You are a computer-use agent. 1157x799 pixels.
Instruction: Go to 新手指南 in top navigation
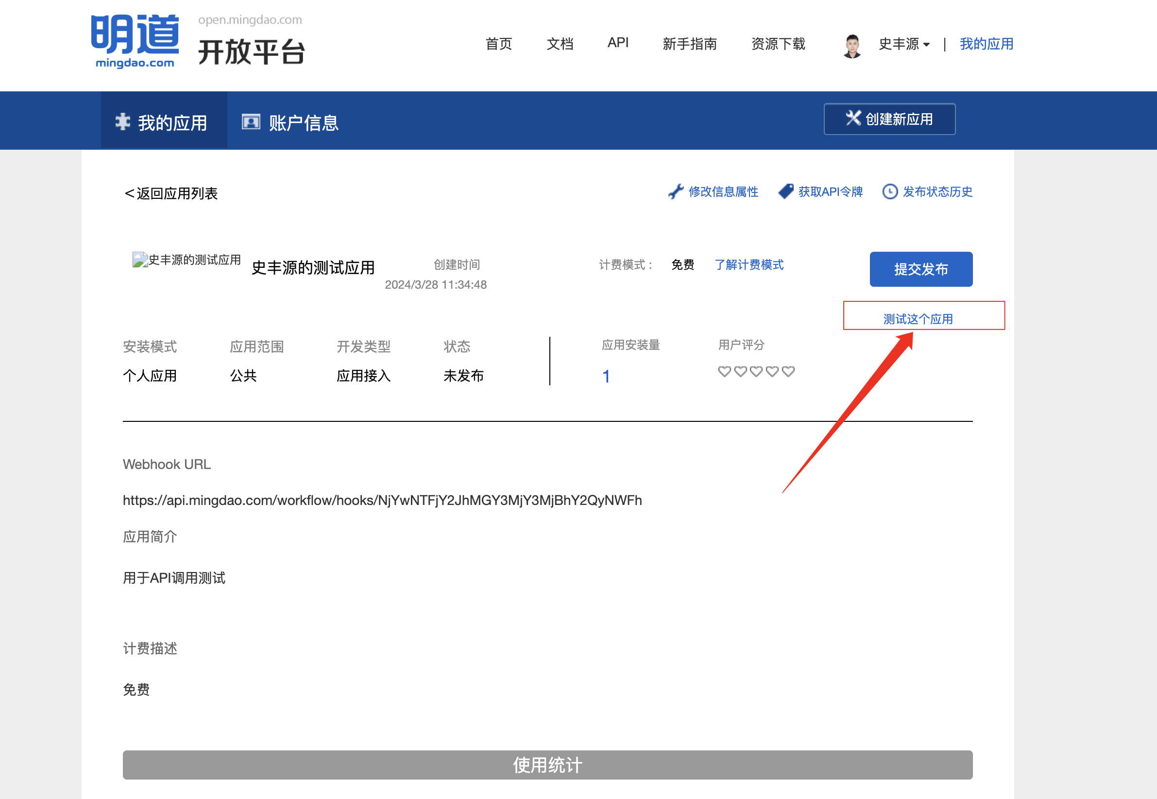click(x=689, y=44)
